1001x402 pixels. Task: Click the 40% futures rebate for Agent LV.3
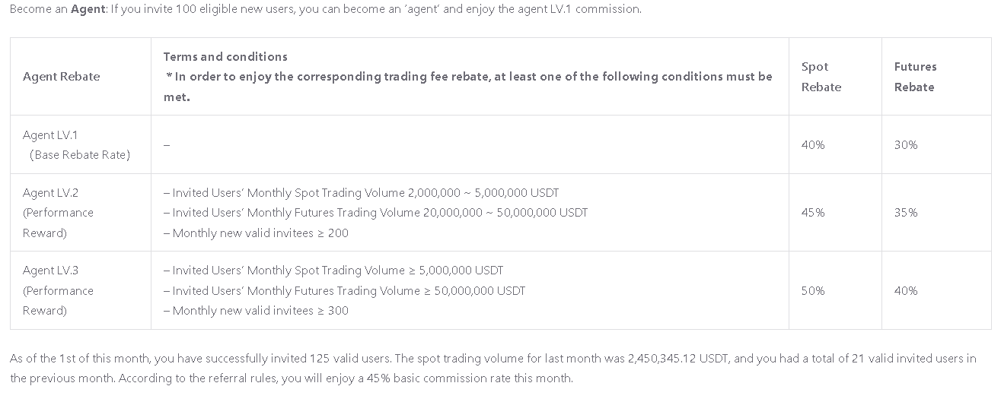(x=906, y=291)
